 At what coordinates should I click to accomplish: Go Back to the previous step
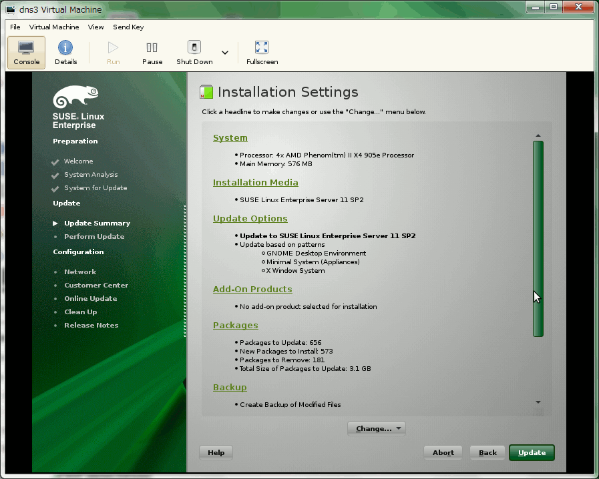(x=488, y=453)
